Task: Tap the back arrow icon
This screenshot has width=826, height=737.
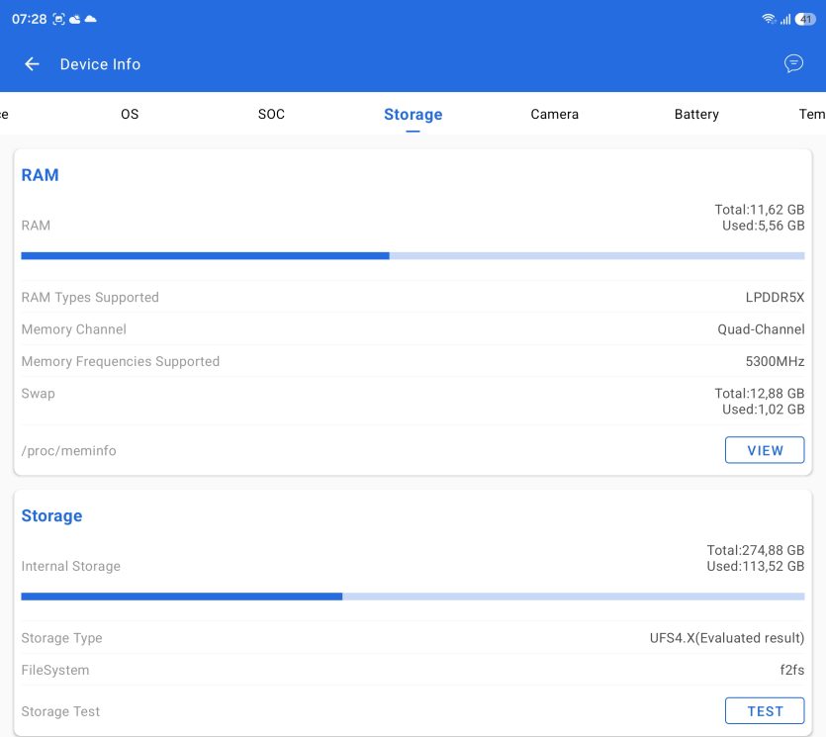Action: [32, 63]
